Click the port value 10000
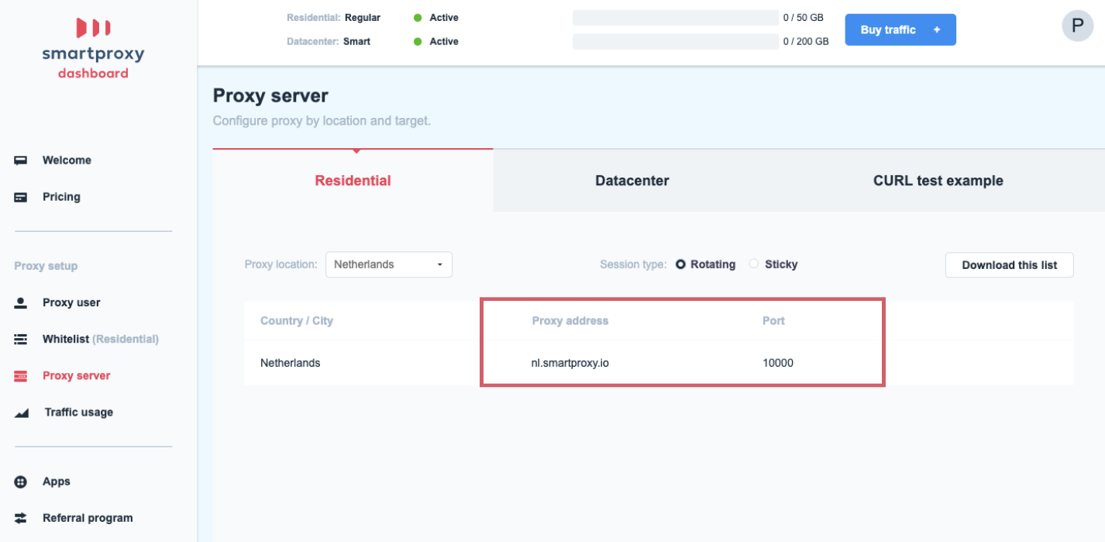Image resolution: width=1105 pixels, height=542 pixels. pos(778,363)
